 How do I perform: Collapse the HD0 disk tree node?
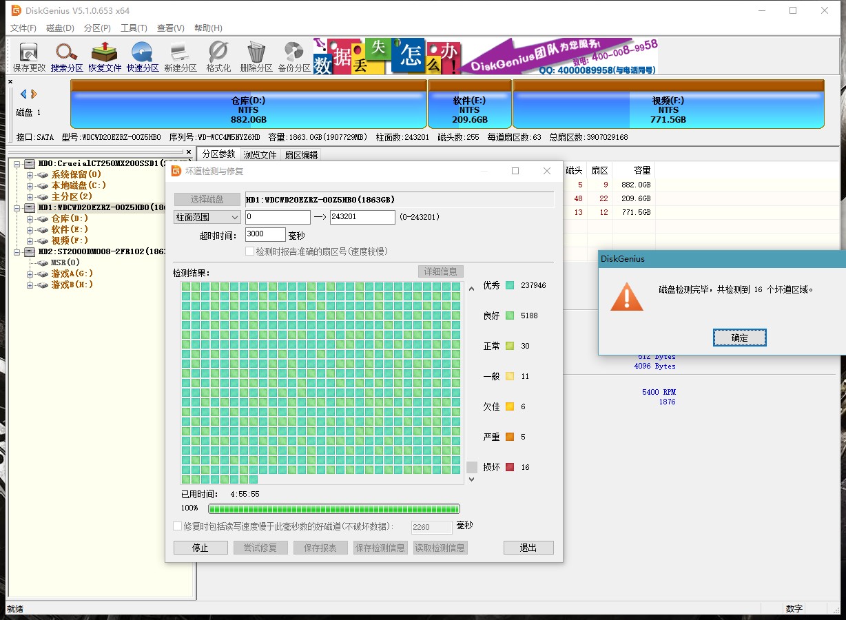(x=17, y=164)
